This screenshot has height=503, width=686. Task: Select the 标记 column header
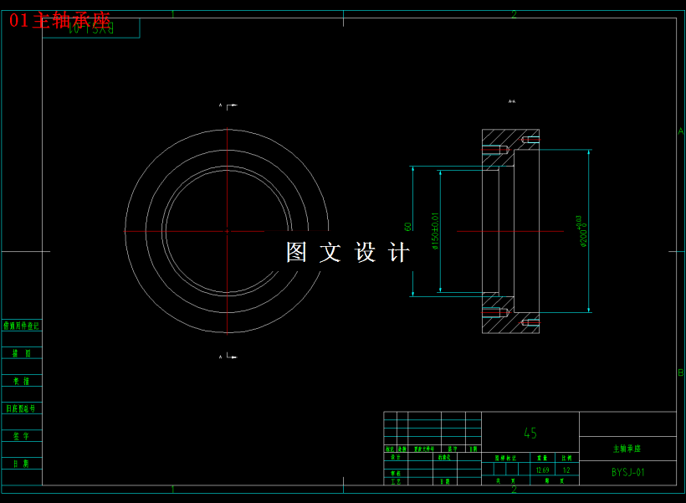pos(390,449)
